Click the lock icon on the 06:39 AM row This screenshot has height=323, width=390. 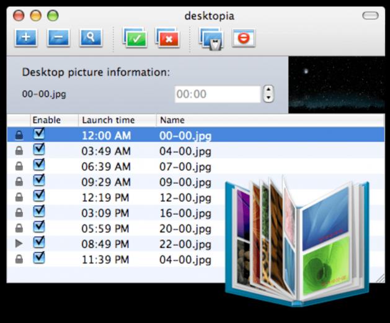click(x=19, y=166)
